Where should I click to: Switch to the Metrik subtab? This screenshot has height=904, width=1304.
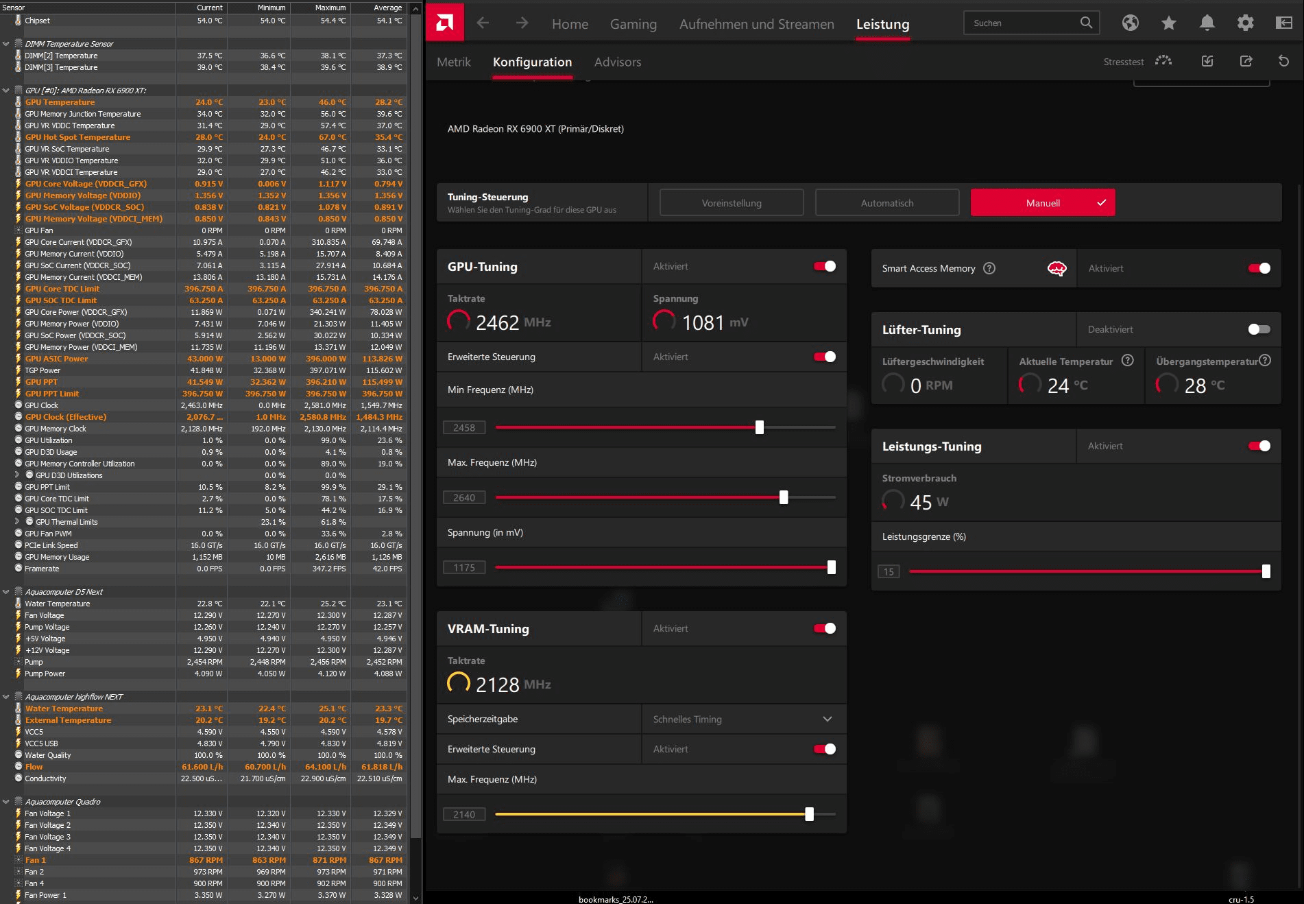(x=453, y=62)
